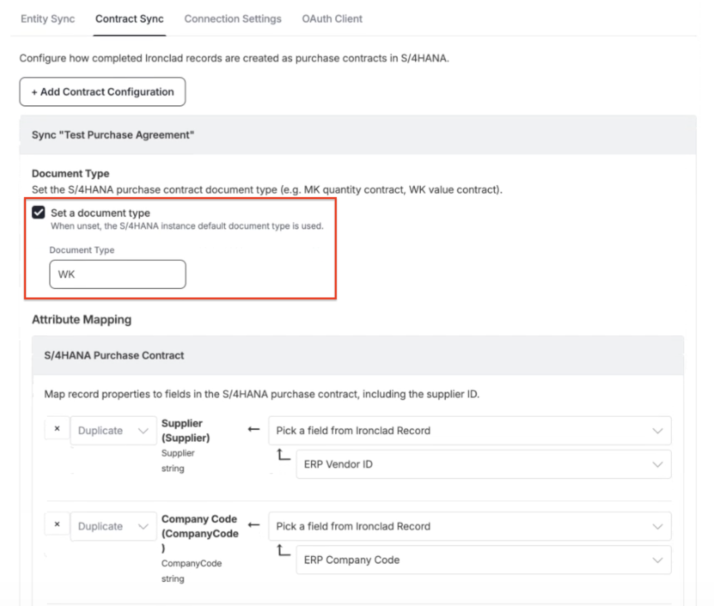Remove the Company Code mapping row with X

point(57,524)
